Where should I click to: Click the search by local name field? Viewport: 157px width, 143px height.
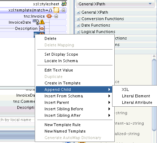(17, 120)
